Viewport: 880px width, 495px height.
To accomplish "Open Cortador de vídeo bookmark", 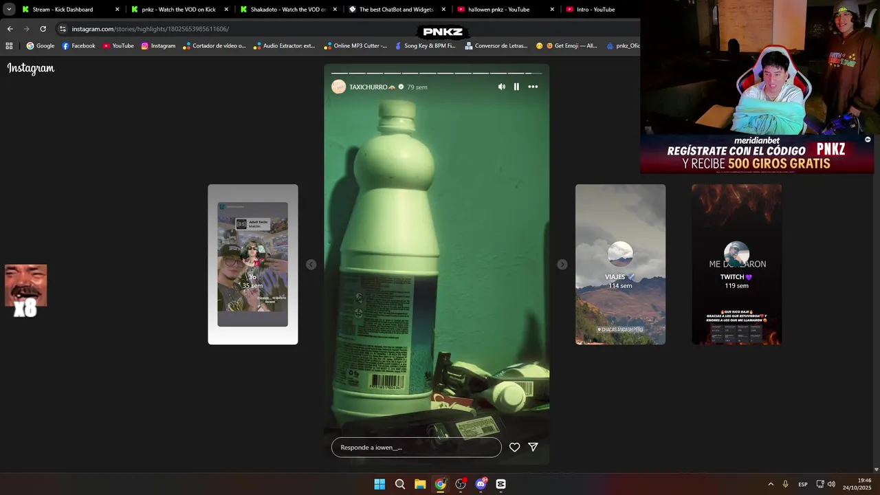I will tap(214, 46).
